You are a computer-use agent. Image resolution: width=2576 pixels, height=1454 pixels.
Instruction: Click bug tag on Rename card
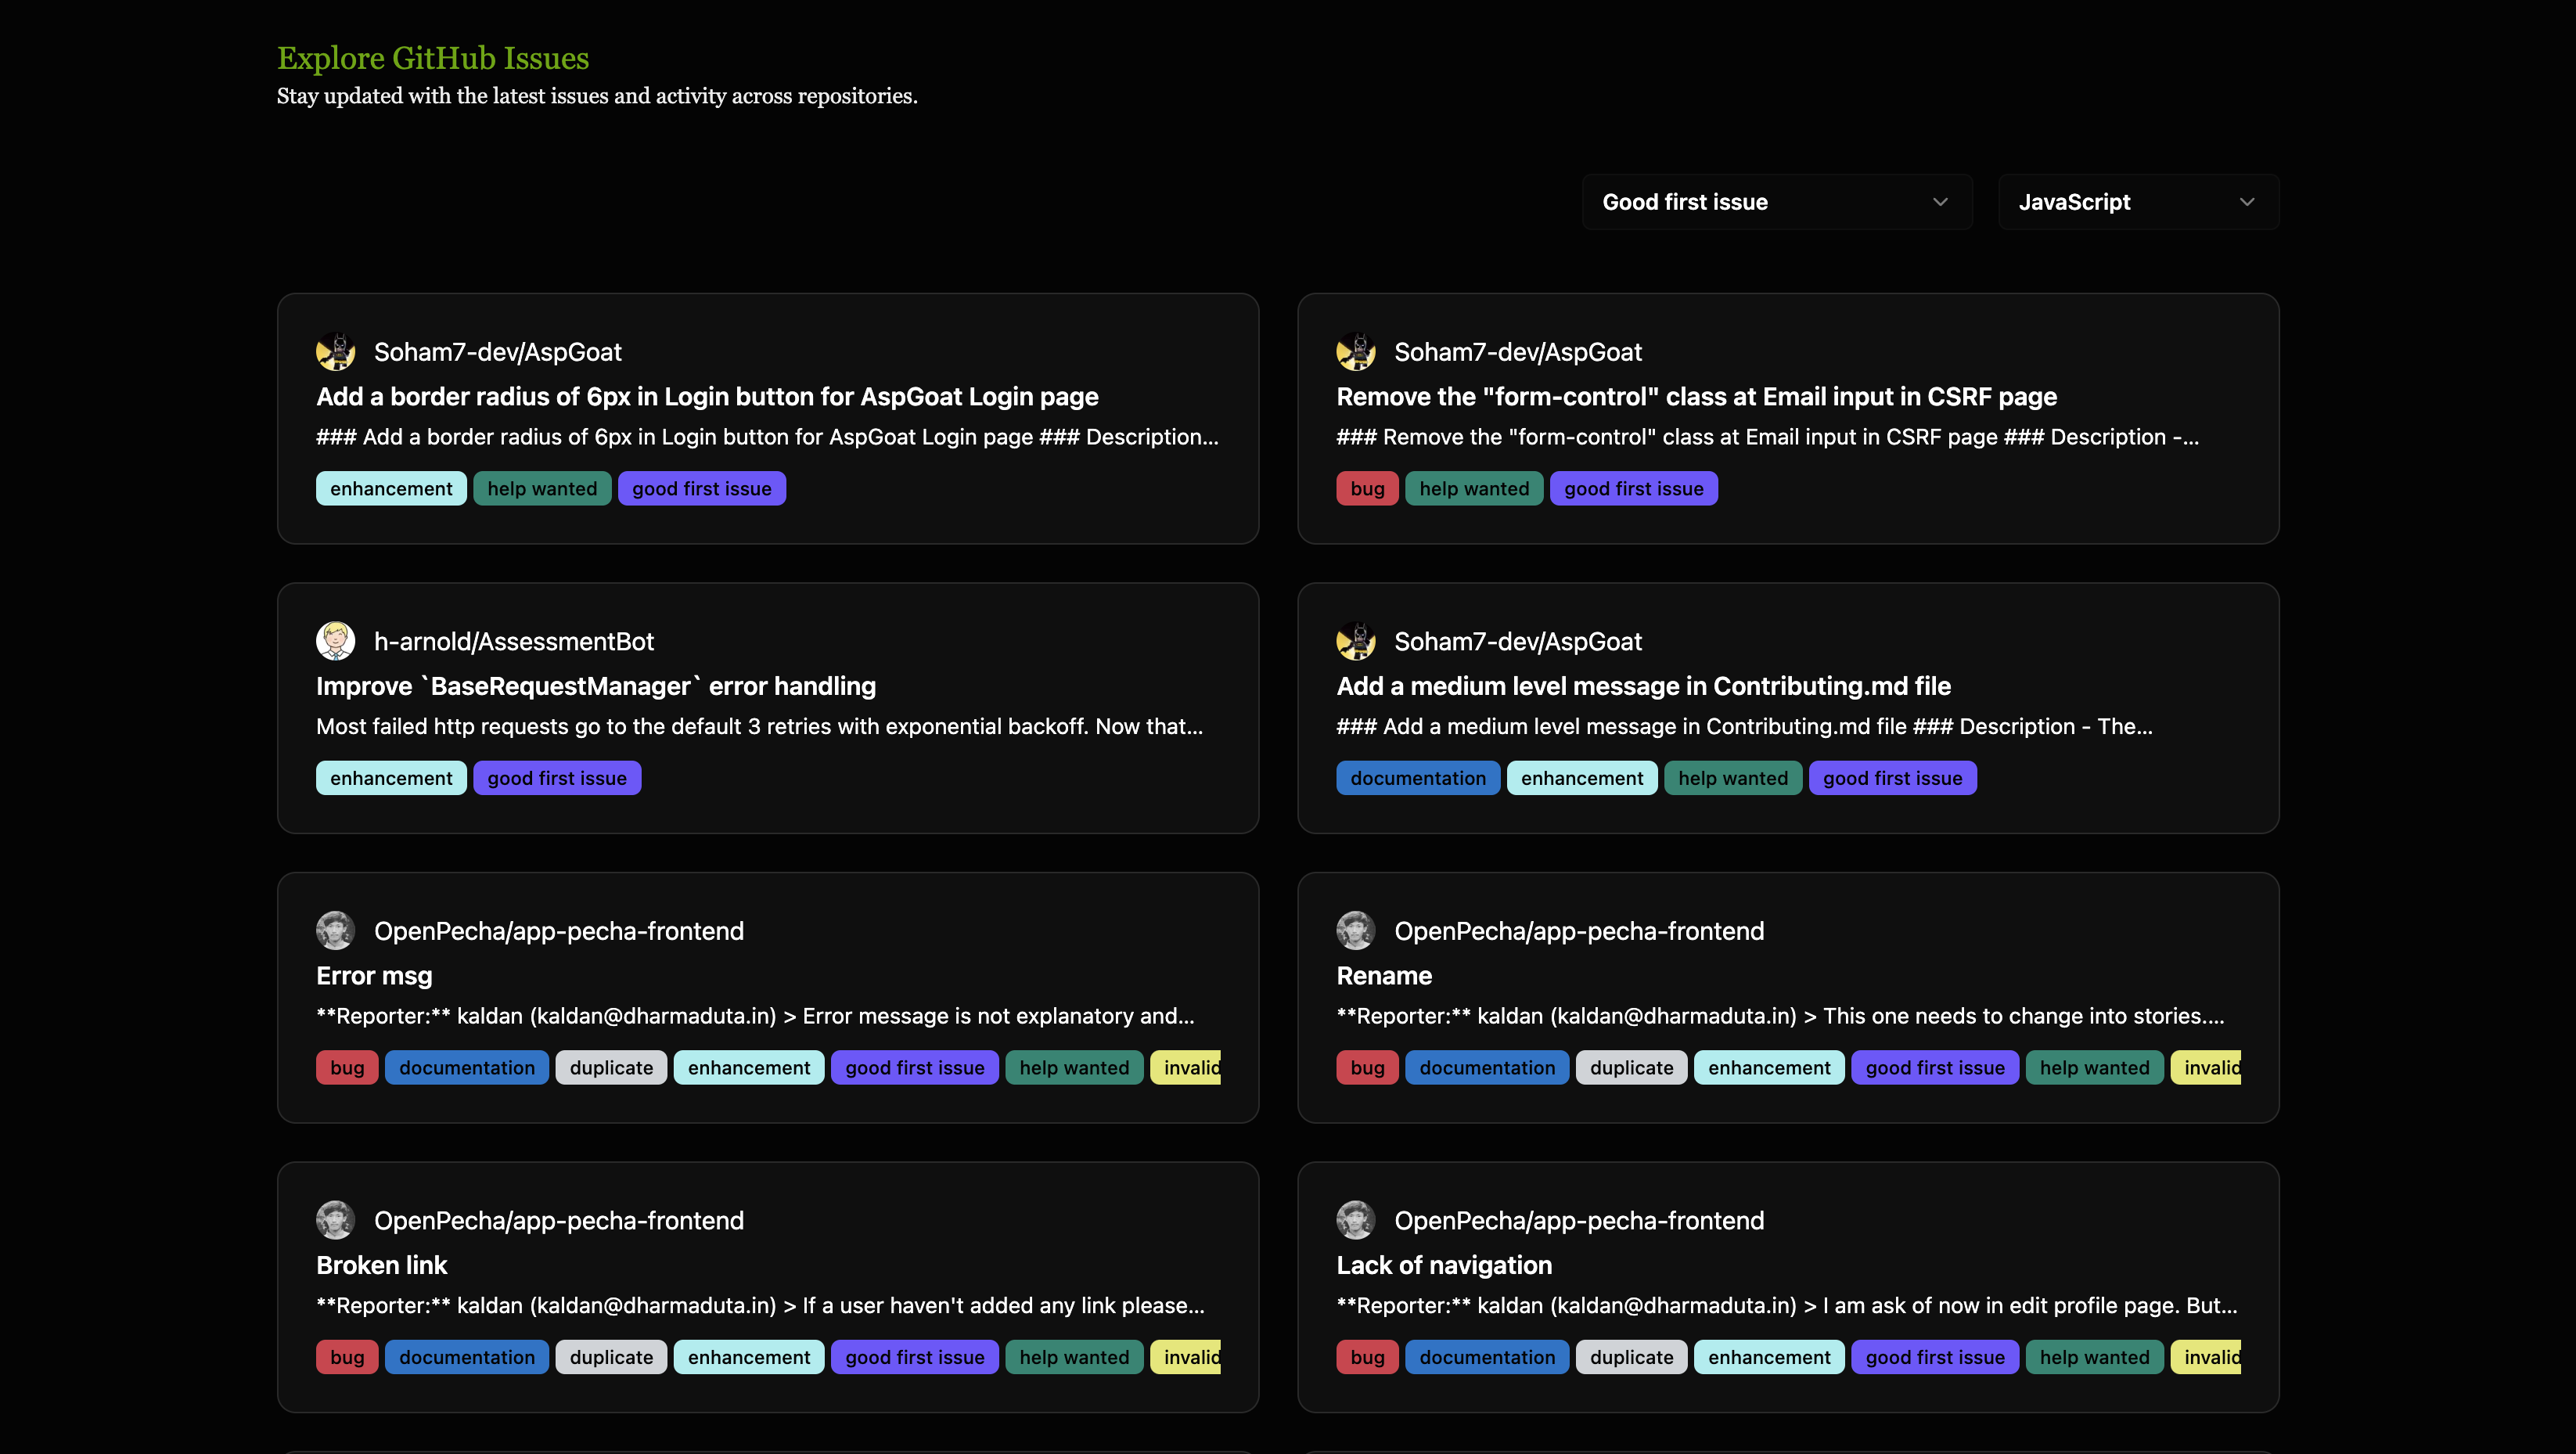1367,1067
